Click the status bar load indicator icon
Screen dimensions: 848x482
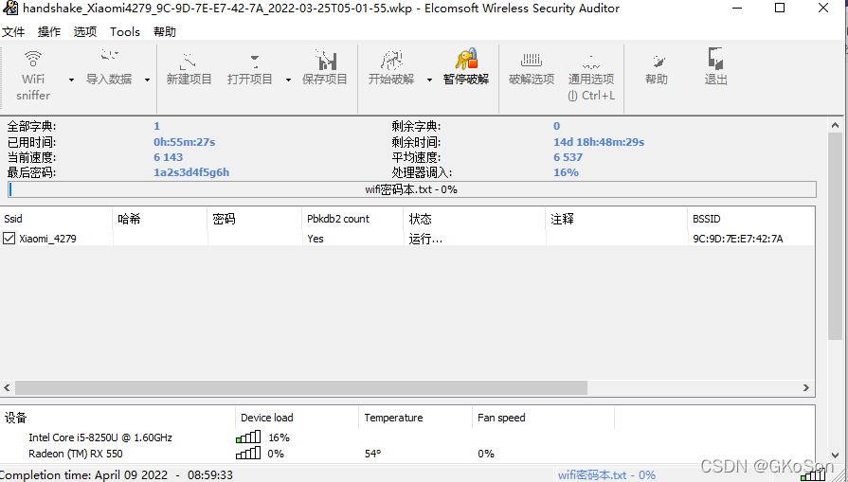813,475
